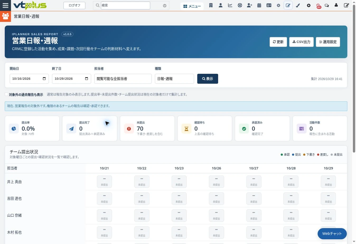Click the 表示 search button
This screenshot has height=244, width=356.
pyautogui.click(x=208, y=79)
